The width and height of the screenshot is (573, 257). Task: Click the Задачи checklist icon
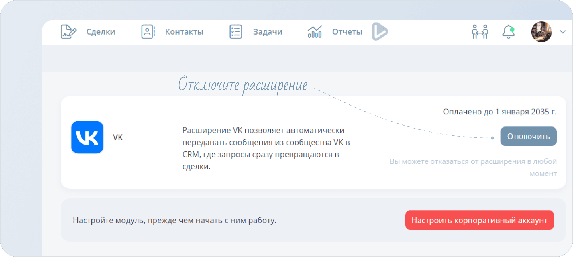pyautogui.click(x=236, y=32)
